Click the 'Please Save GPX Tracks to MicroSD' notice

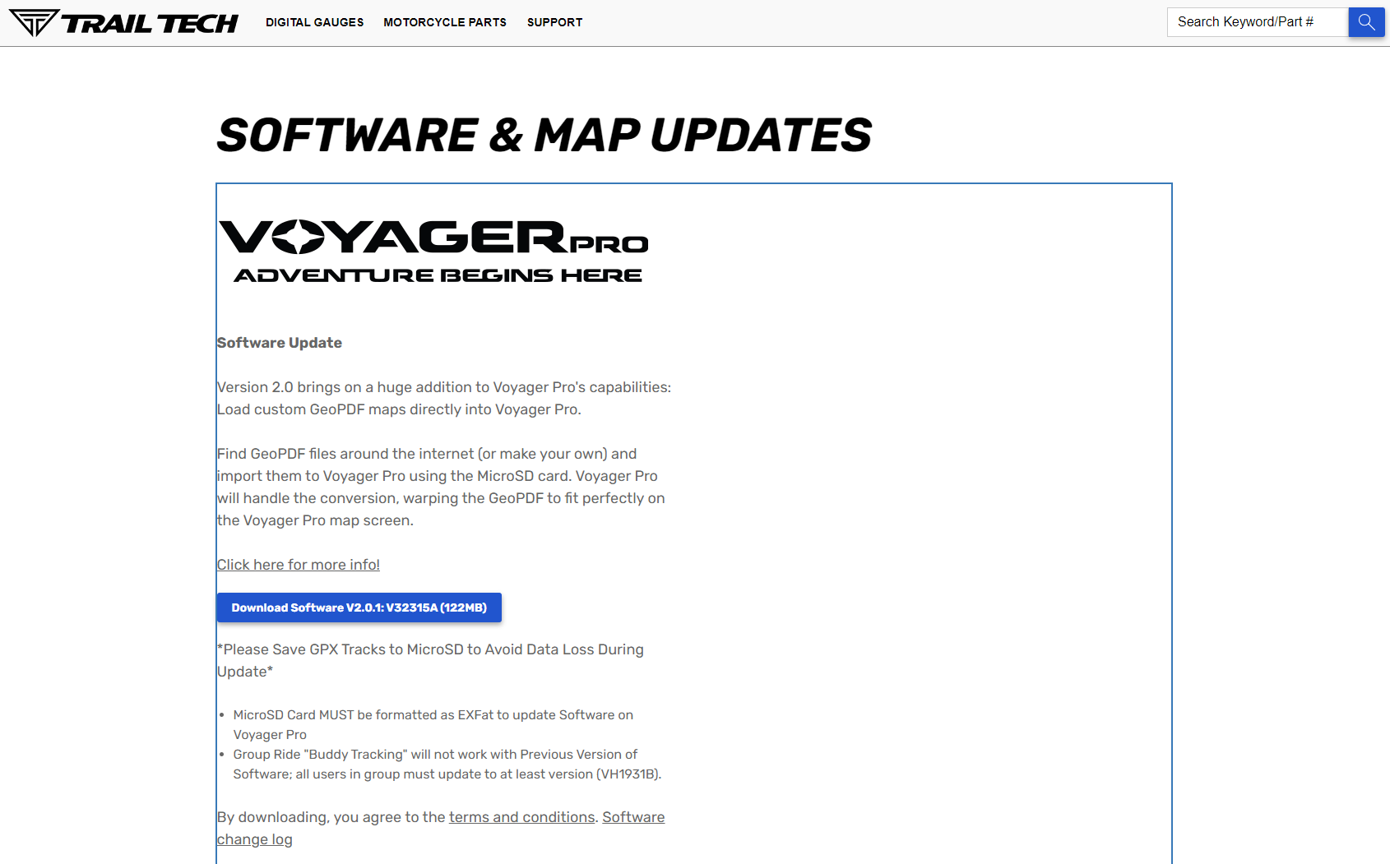430,660
